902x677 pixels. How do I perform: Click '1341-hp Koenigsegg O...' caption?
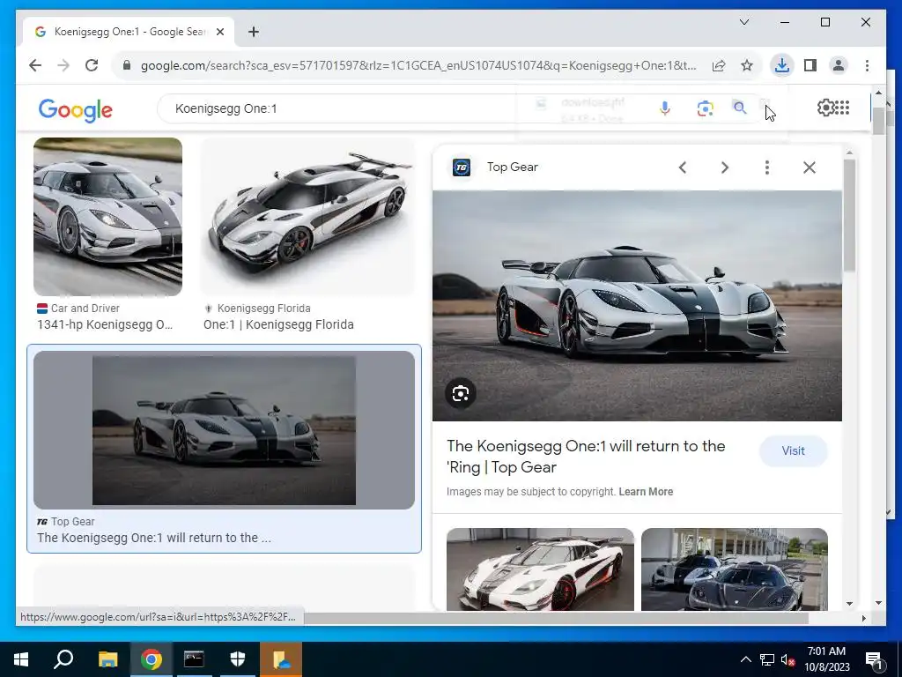point(105,324)
